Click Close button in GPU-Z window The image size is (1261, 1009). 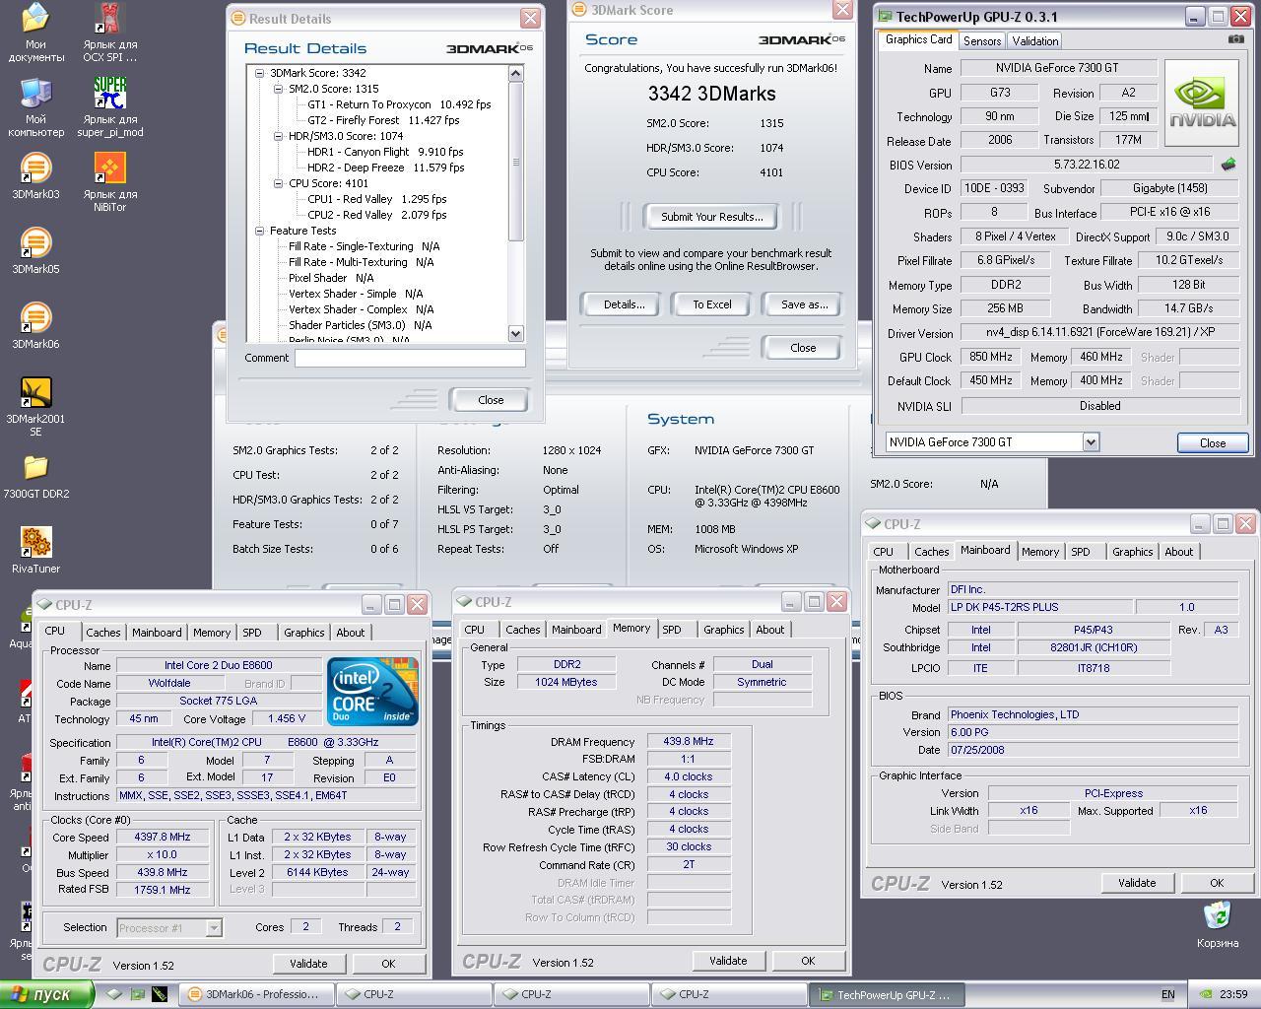point(1213,443)
